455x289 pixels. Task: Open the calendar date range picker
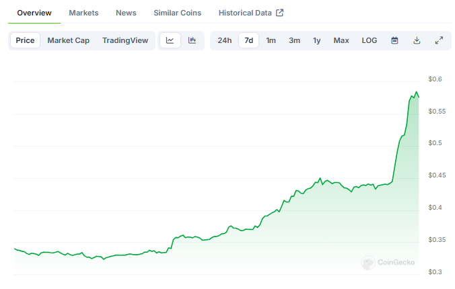(x=395, y=40)
